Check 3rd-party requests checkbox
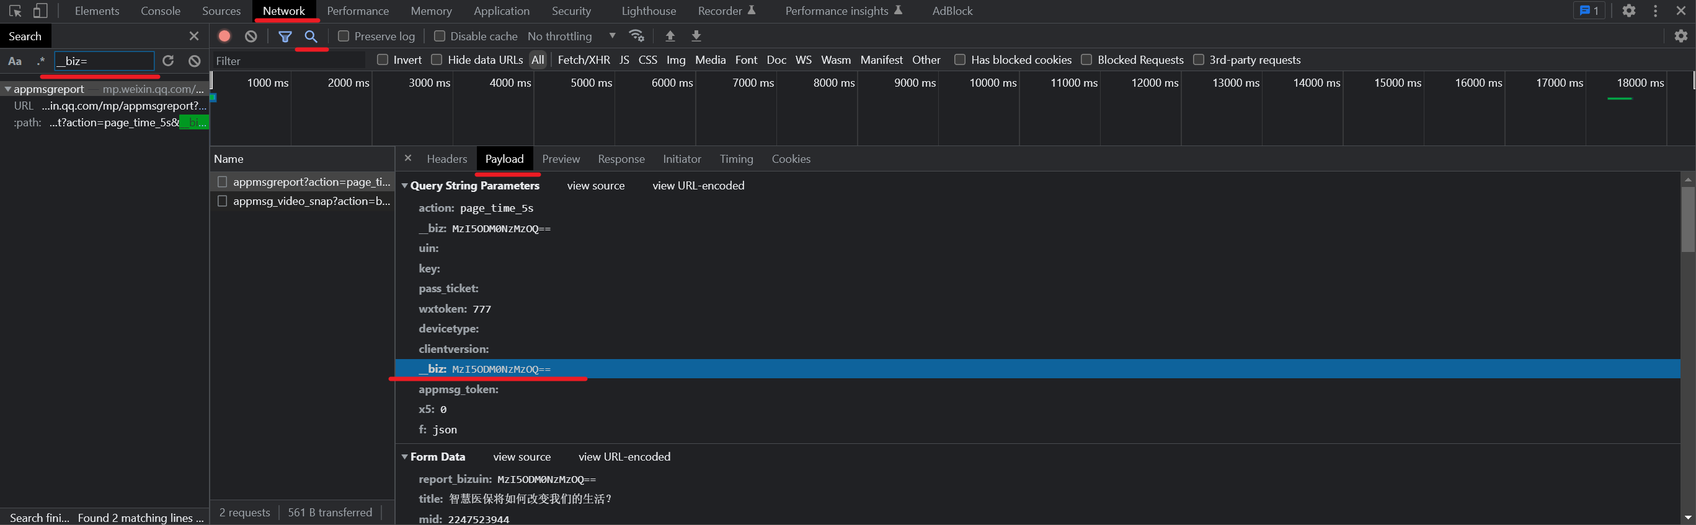The height and width of the screenshot is (525, 1696). [x=1199, y=60]
